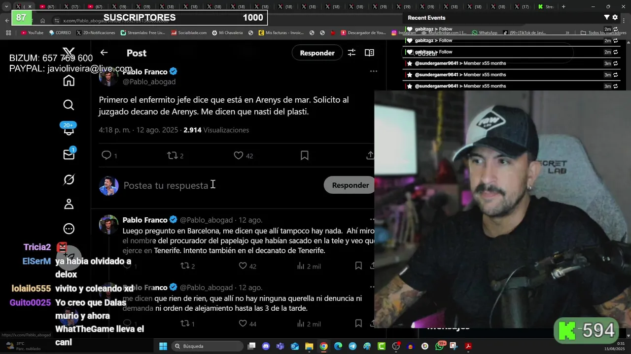Like the Barcelona reply tweet

pyautogui.click(x=247, y=266)
